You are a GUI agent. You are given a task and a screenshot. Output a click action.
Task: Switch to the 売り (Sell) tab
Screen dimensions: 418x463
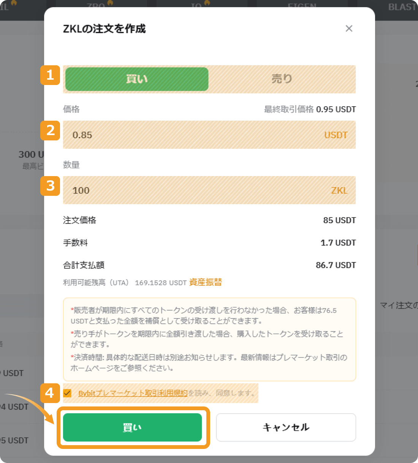coord(282,79)
